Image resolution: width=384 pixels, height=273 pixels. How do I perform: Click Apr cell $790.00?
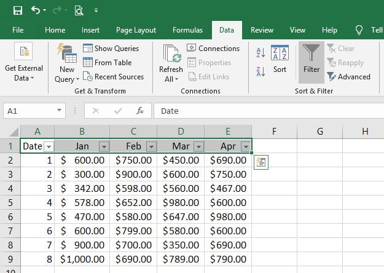(x=228, y=259)
